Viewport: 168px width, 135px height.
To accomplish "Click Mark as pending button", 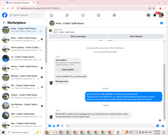I will point(78,36).
